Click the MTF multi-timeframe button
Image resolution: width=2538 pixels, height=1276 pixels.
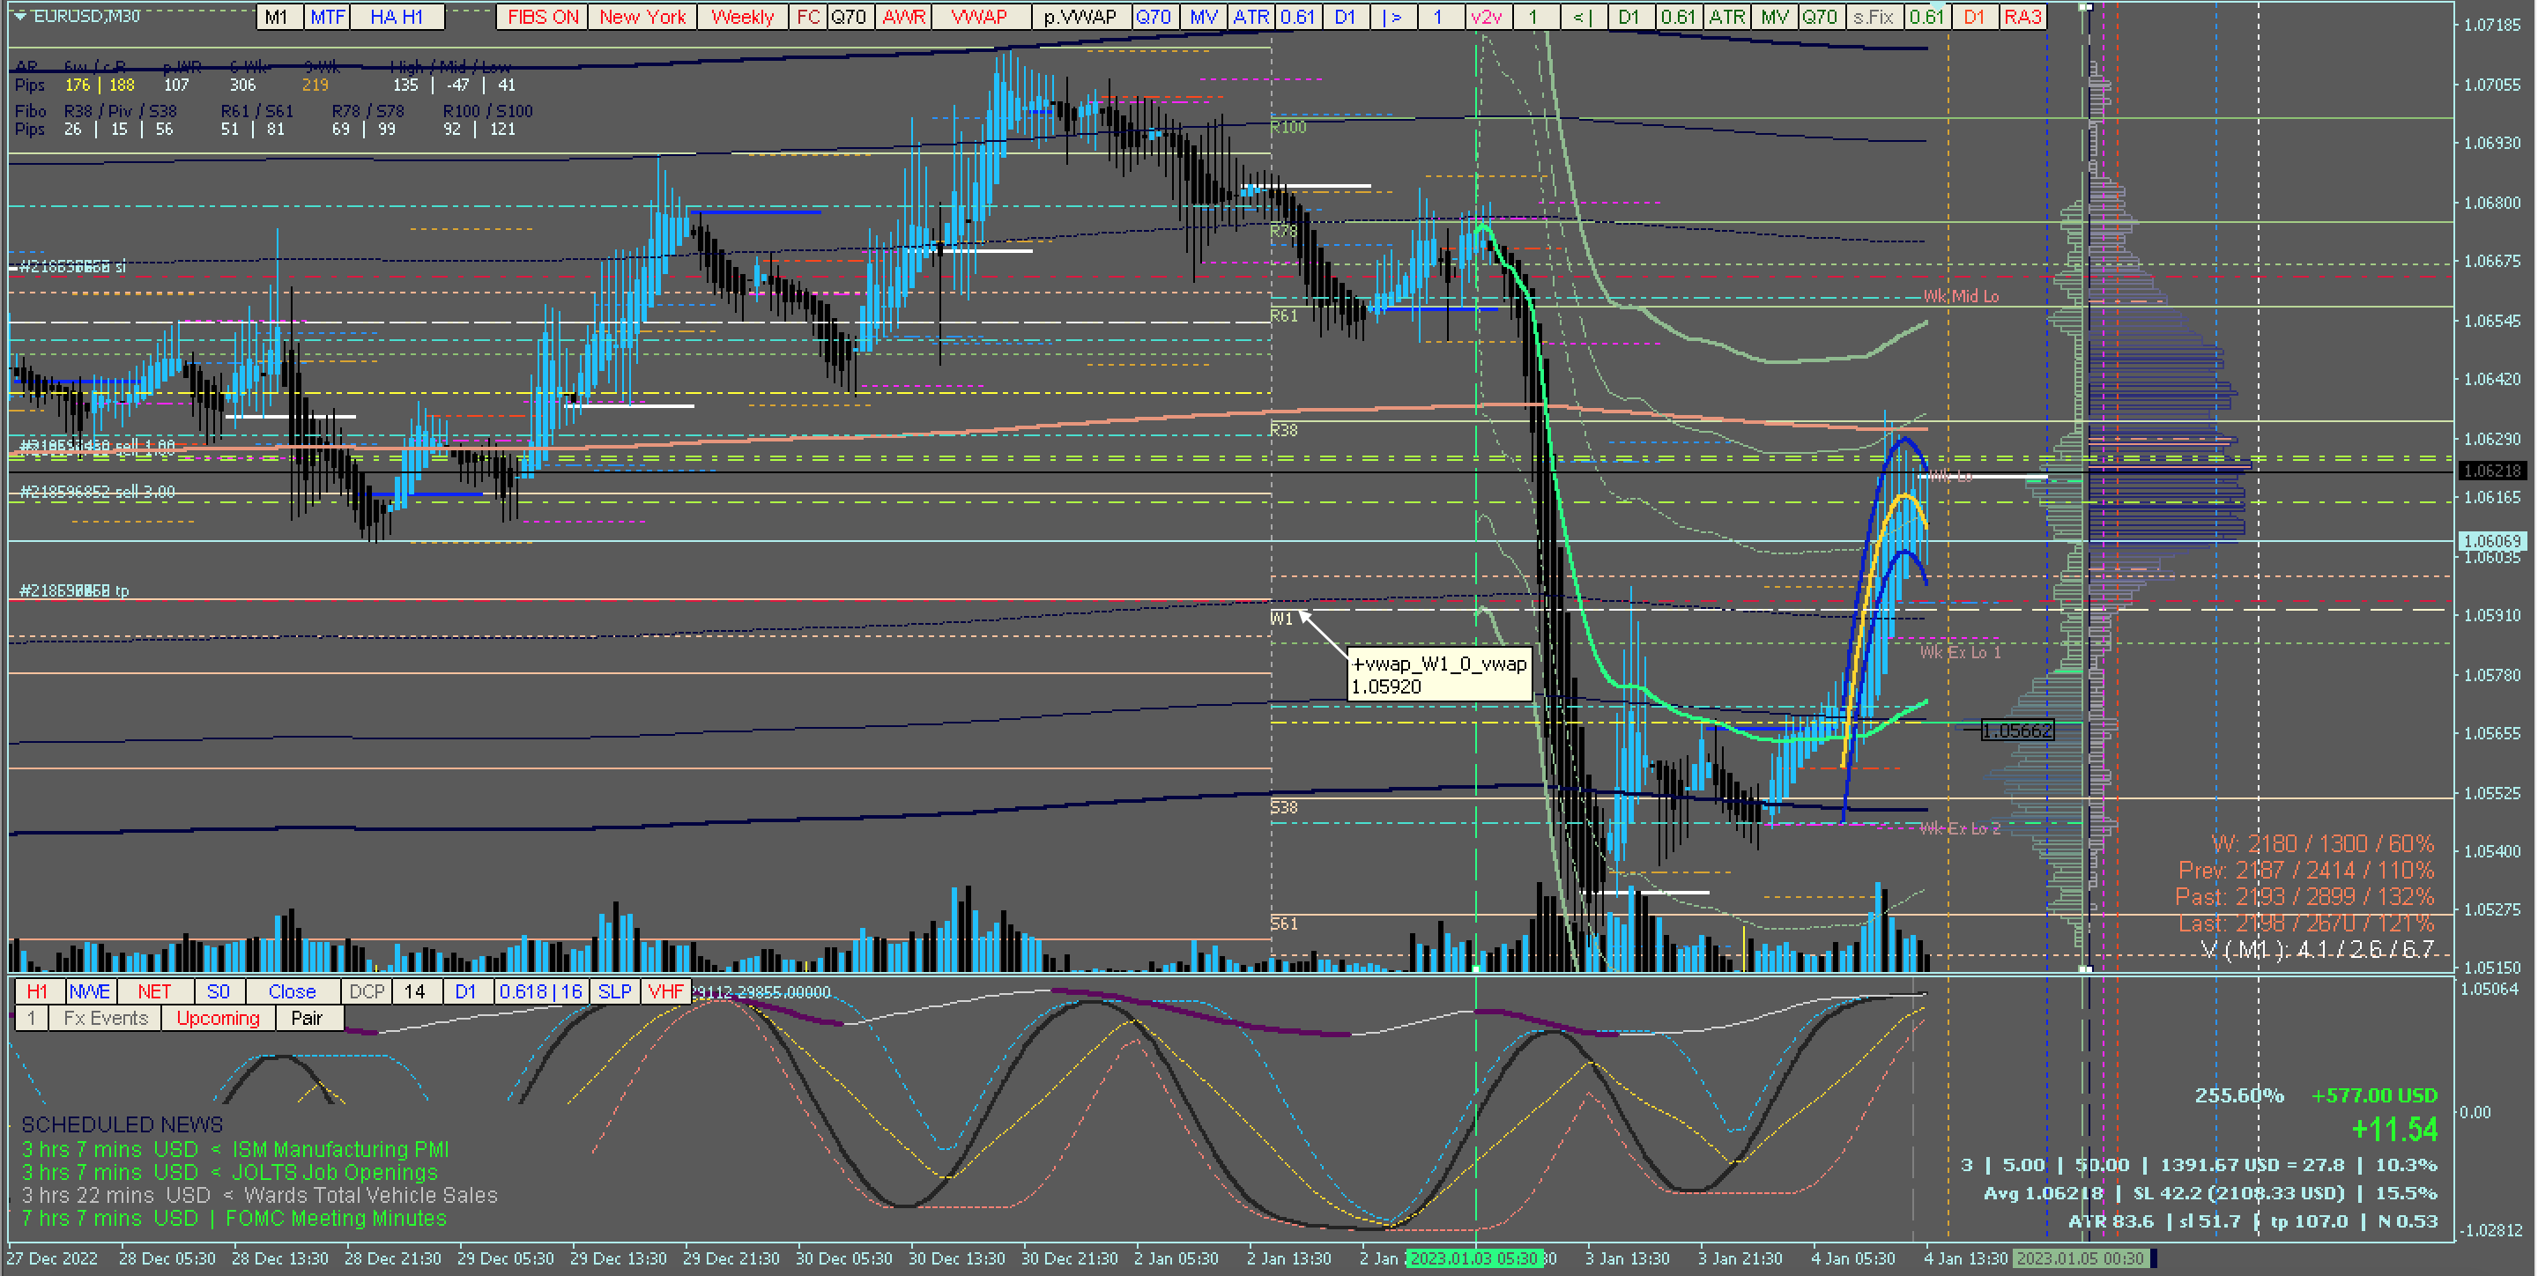tap(327, 17)
